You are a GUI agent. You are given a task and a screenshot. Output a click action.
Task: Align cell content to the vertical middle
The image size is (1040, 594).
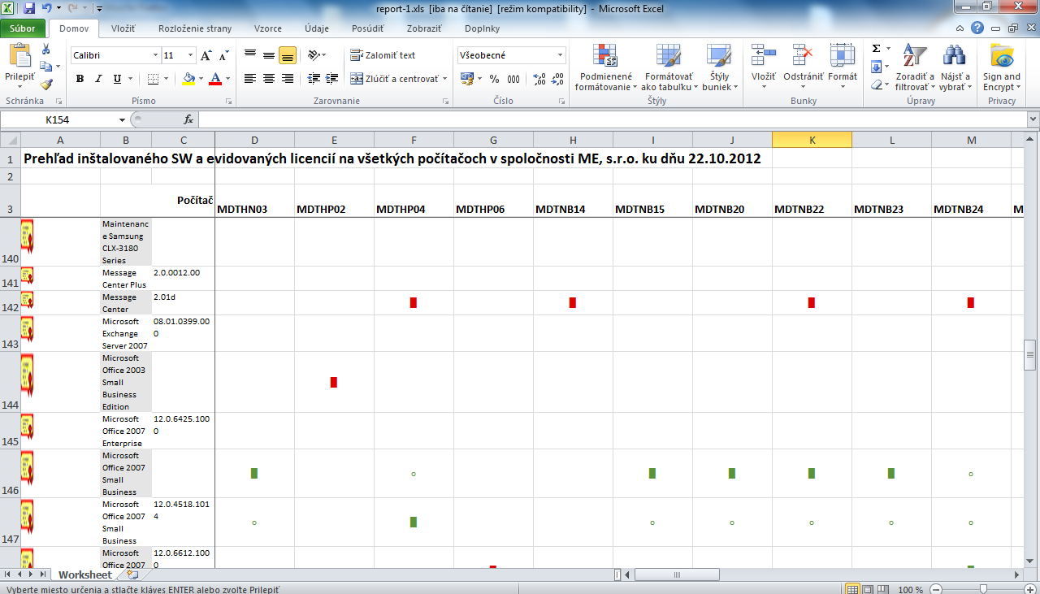click(269, 55)
